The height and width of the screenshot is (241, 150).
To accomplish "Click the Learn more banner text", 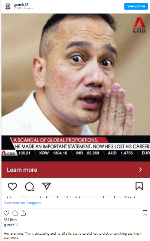I will click(22, 170).
